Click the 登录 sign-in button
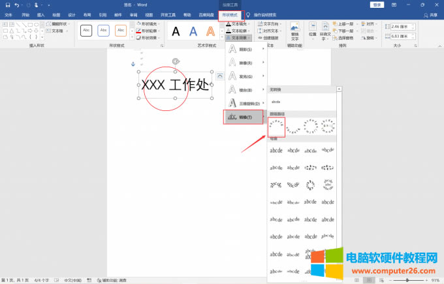 click(377, 5)
